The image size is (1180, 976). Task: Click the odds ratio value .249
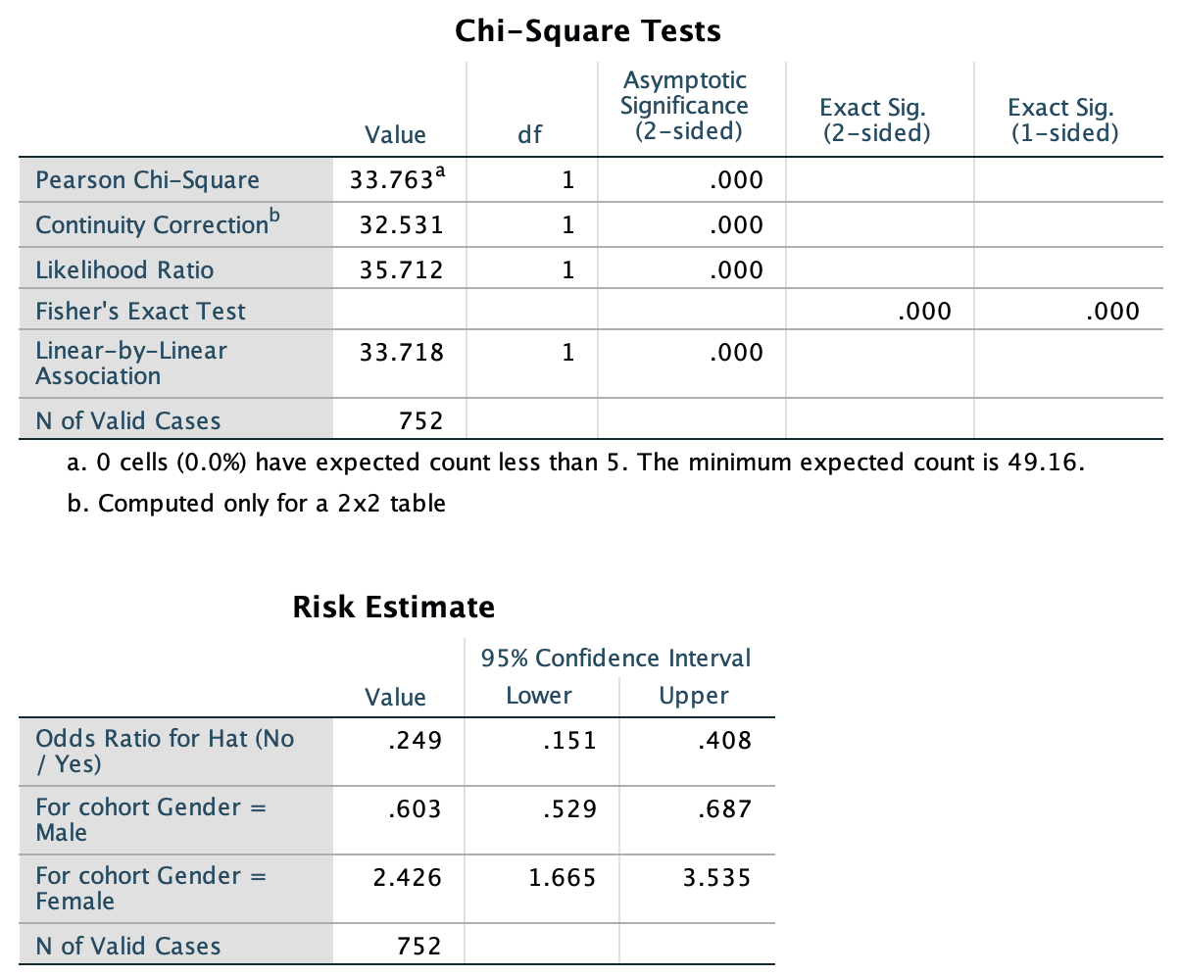pyautogui.click(x=415, y=740)
